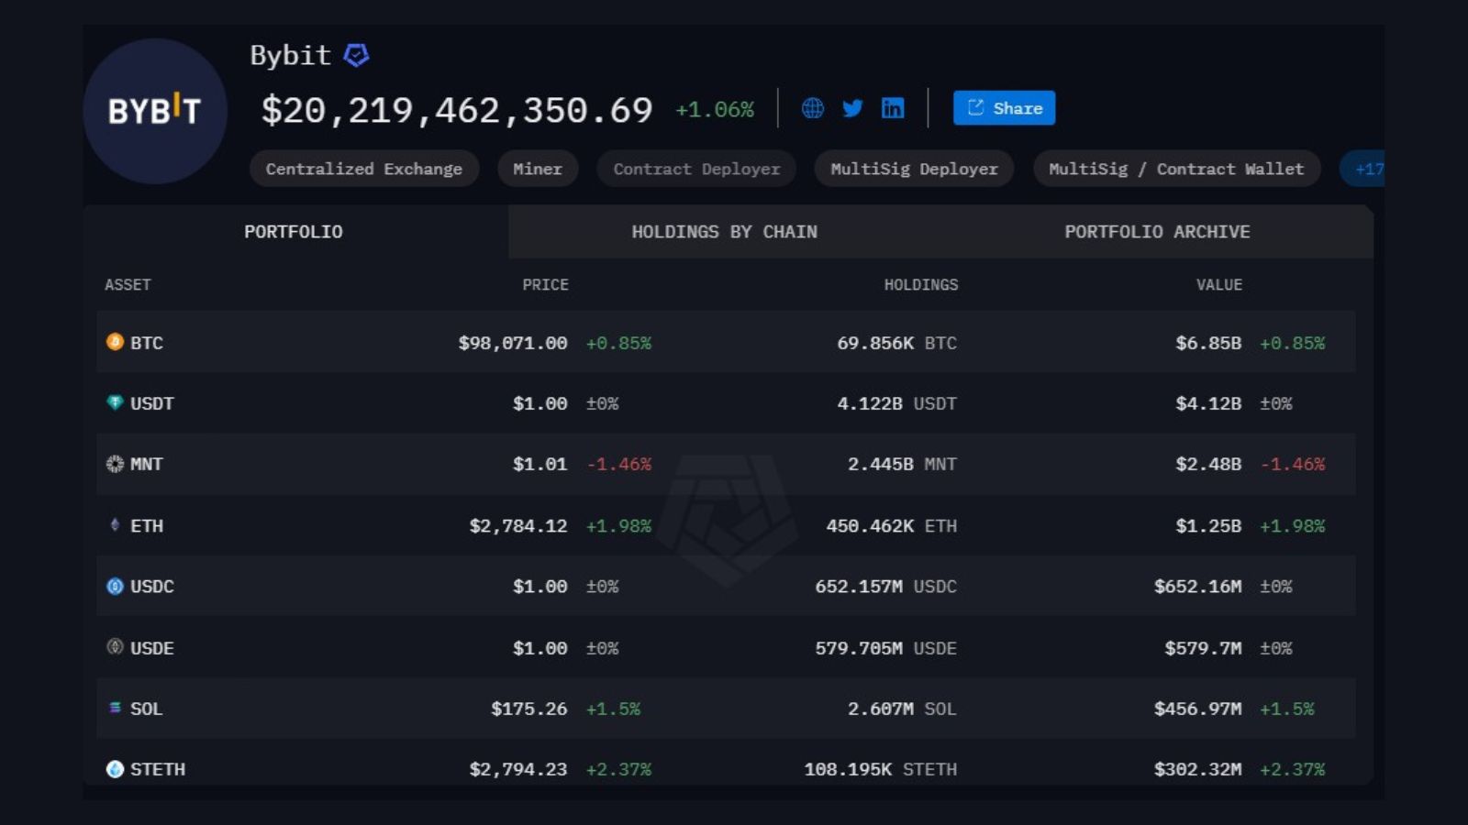Screen dimensions: 1468x825
Task: Open the SOL asset name
Action: [147, 709]
